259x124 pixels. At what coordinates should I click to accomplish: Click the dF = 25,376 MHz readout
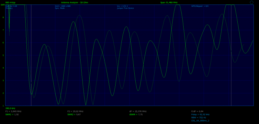[x=138, y=111]
